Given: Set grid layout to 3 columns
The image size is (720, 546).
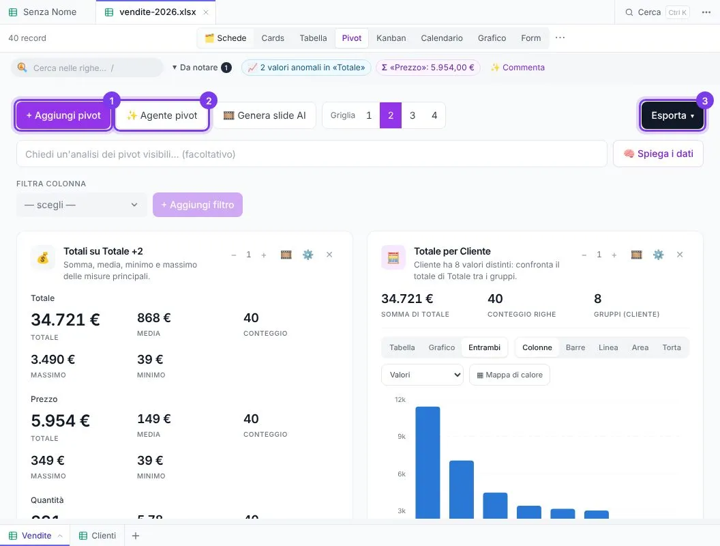Looking at the screenshot, I should click(412, 115).
